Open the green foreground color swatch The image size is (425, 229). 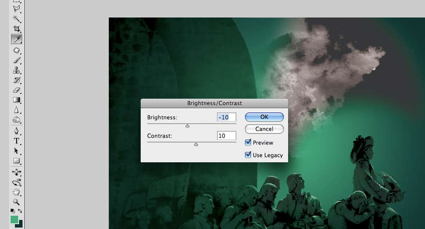pyautogui.click(x=15, y=219)
